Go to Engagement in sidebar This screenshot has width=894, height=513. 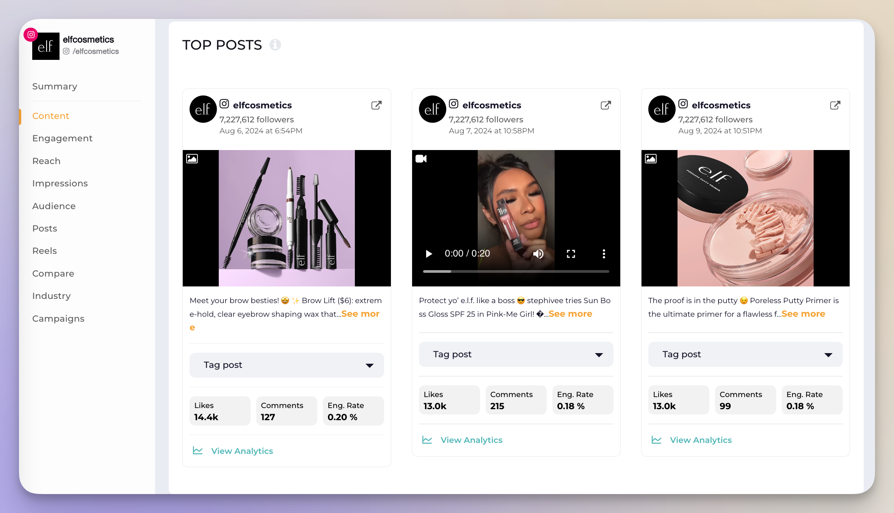point(62,138)
